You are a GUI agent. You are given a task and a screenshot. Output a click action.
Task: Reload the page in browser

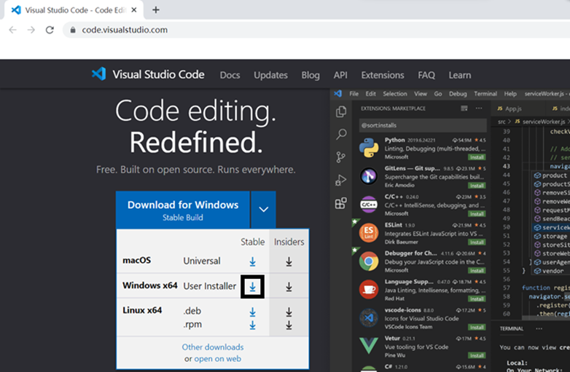[x=50, y=30]
